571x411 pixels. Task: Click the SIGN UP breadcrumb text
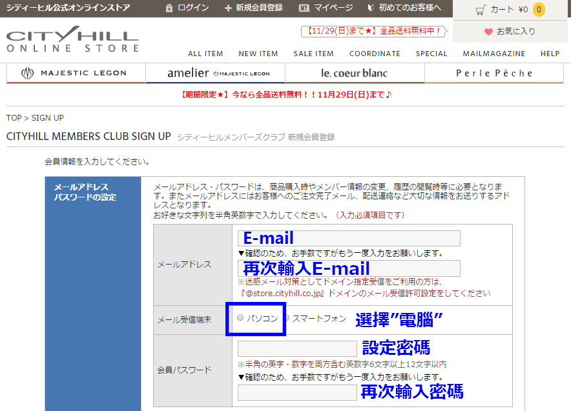click(47, 118)
